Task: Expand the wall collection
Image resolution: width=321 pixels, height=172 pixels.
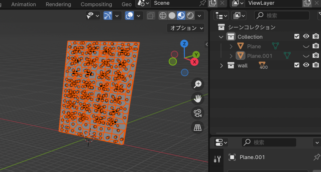Action: pyautogui.click(x=222, y=65)
